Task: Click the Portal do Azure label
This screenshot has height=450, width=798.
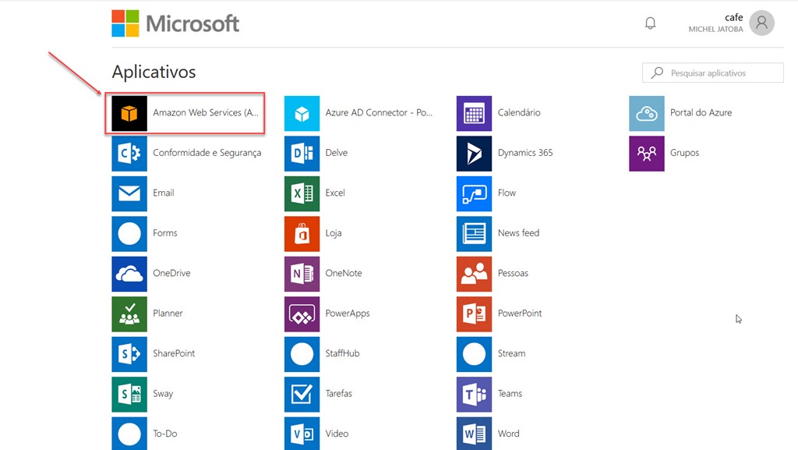Action: [x=701, y=112]
